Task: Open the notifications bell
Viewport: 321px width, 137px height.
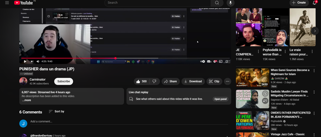Action: [314, 3]
